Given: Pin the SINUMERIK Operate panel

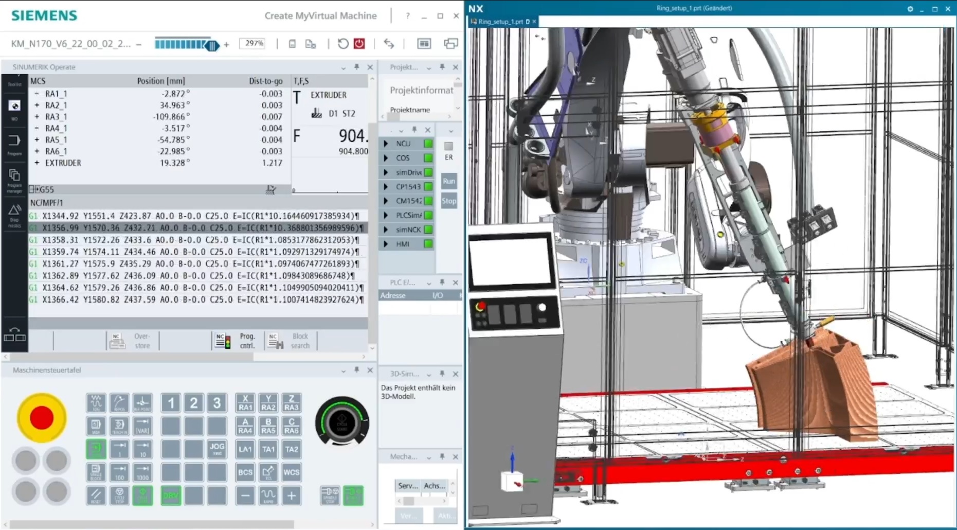Looking at the screenshot, I should pos(356,67).
